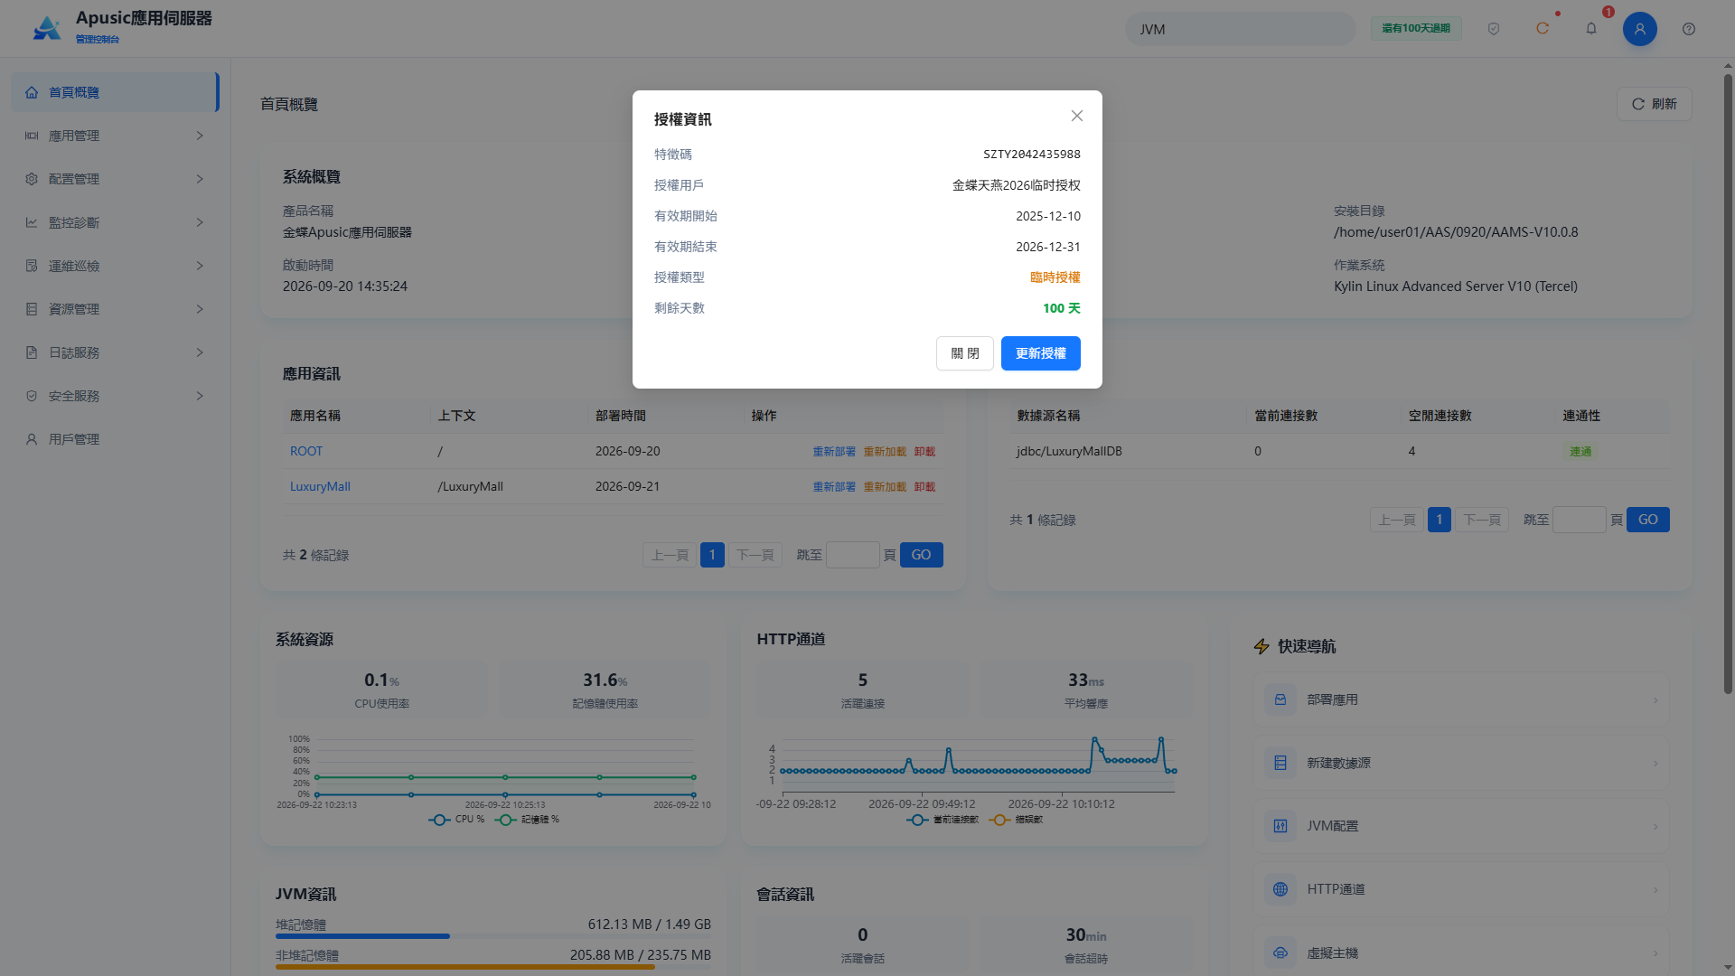The height and width of the screenshot is (976, 1735).
Task: Click the Apusic logo icon
Action: pos(47,29)
